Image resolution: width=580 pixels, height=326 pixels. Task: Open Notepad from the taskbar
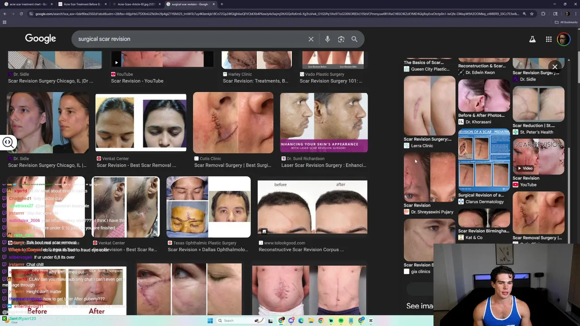click(x=351, y=321)
